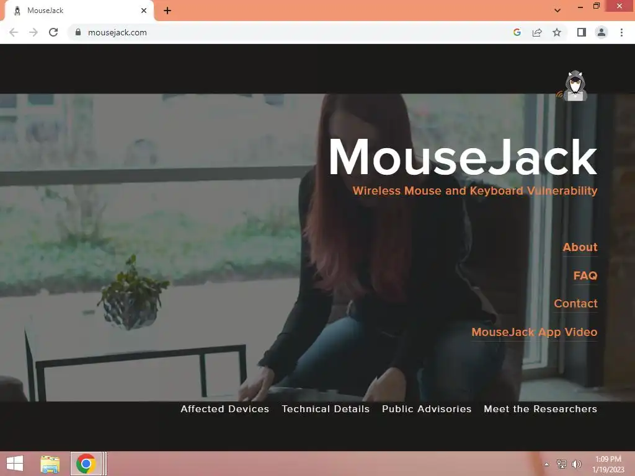Click the Chrome taskbar icon
This screenshot has height=476, width=635.
[86, 464]
